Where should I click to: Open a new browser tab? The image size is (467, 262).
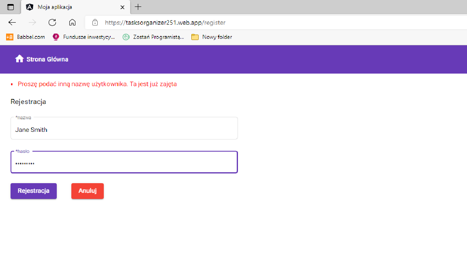(x=138, y=6)
